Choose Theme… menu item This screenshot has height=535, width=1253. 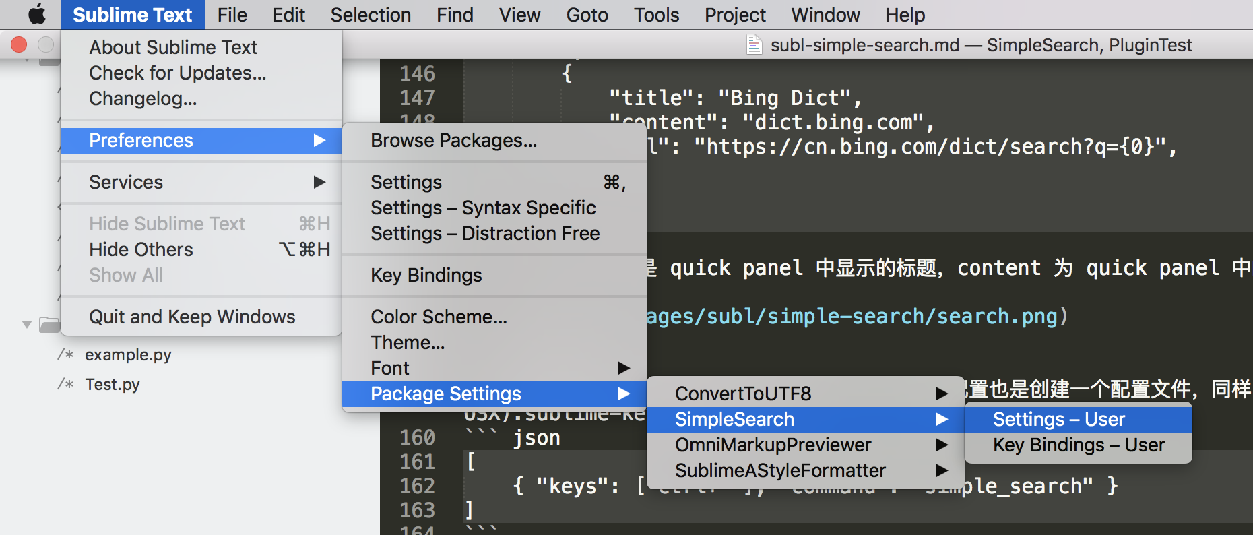(x=494, y=342)
